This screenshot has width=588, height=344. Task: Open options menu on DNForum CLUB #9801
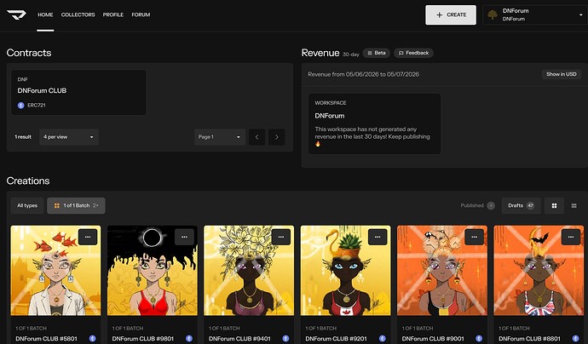[x=184, y=237]
